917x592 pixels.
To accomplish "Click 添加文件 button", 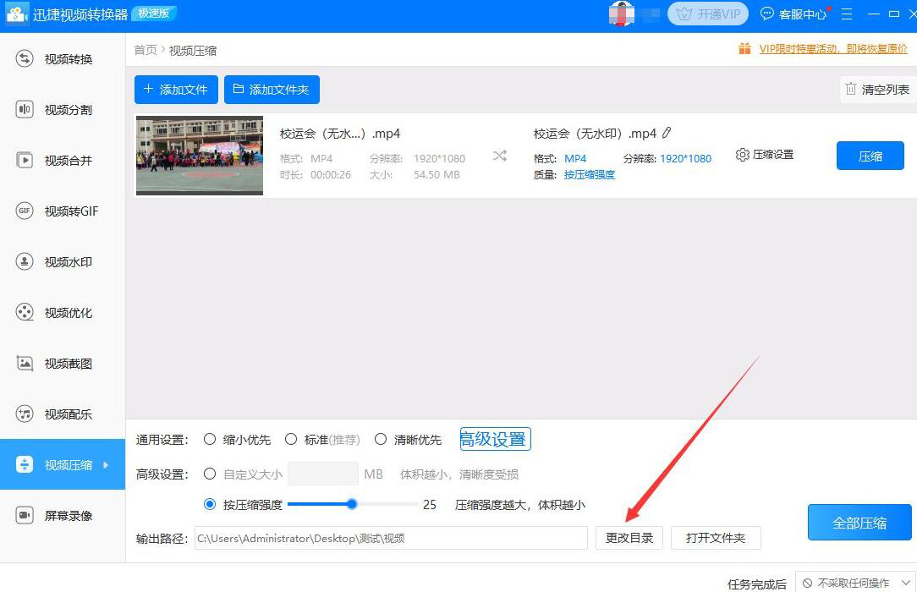I will tap(176, 90).
